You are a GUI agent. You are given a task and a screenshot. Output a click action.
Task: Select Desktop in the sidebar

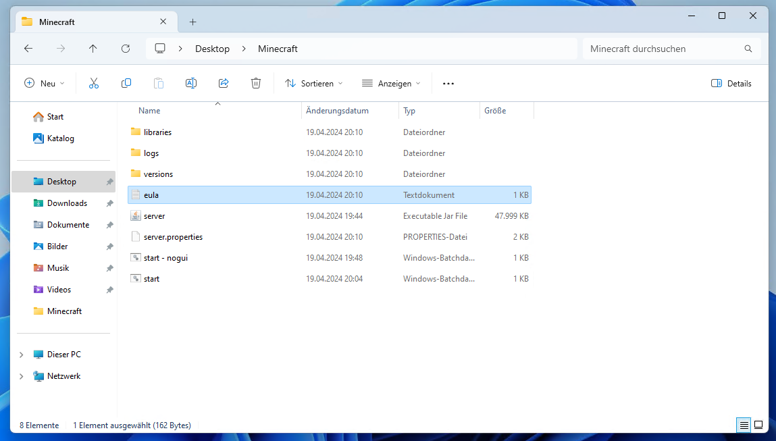(x=63, y=182)
